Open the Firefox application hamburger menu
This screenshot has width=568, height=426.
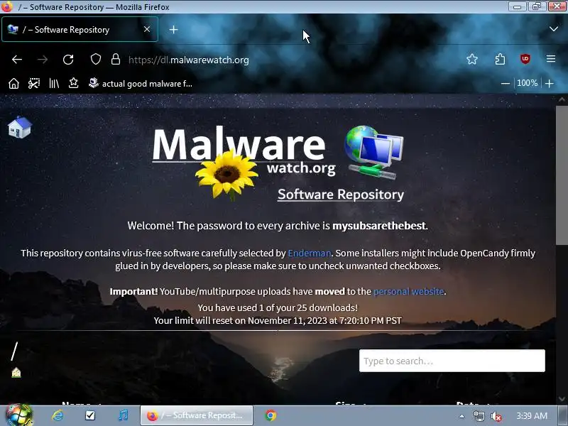551,59
